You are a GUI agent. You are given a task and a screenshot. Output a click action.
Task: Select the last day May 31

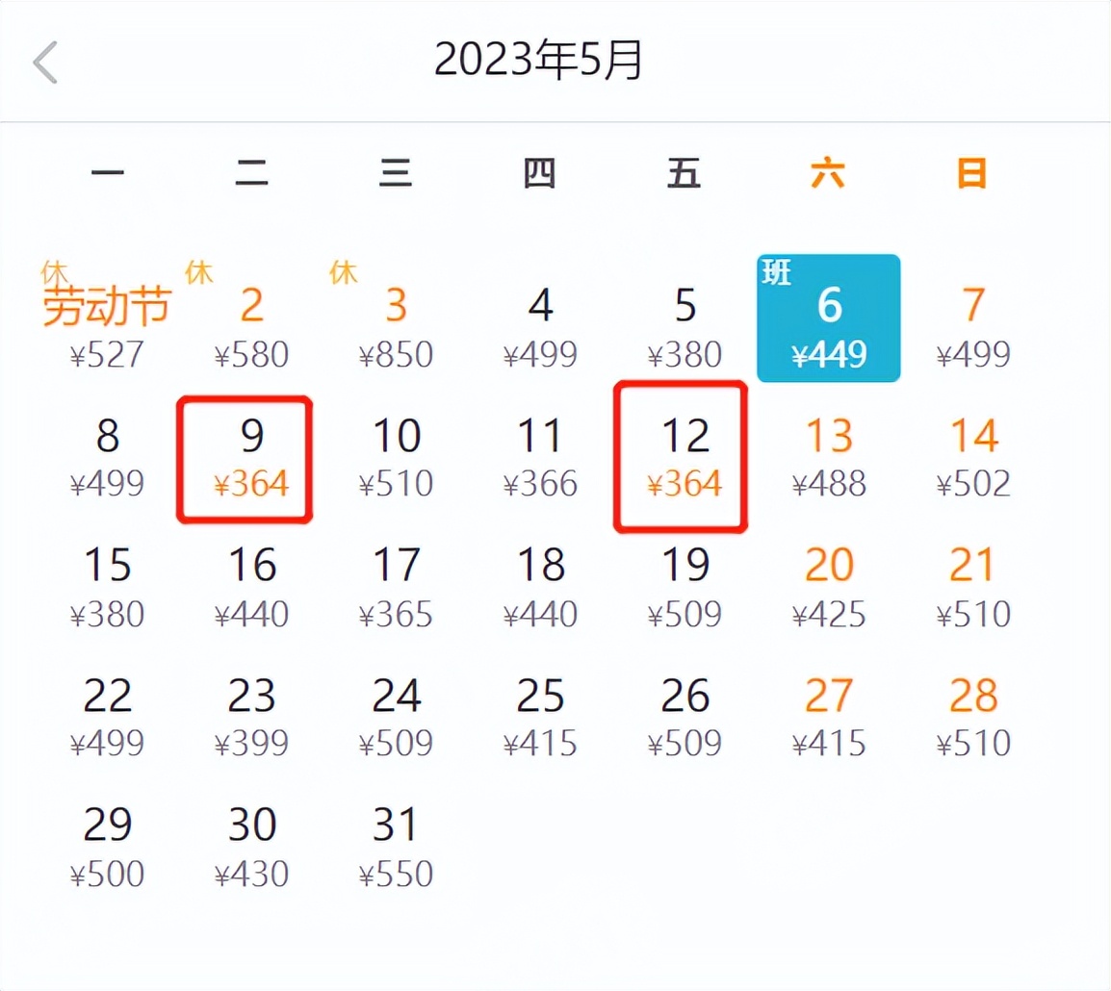397,847
